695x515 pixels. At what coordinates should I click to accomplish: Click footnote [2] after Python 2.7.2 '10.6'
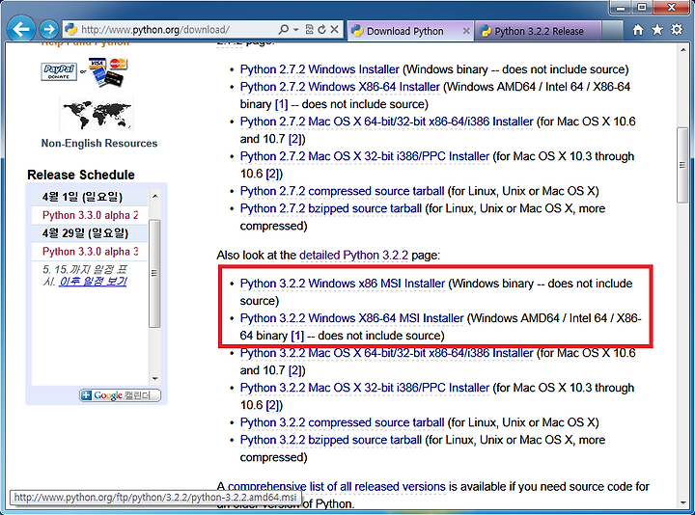[272, 174]
